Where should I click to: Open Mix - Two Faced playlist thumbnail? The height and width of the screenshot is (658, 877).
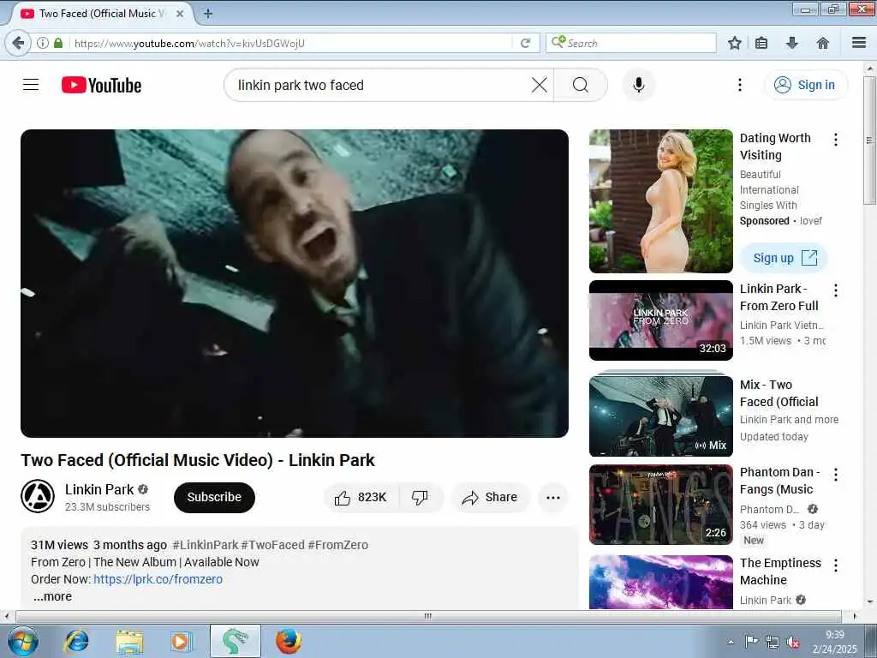pyautogui.click(x=660, y=415)
